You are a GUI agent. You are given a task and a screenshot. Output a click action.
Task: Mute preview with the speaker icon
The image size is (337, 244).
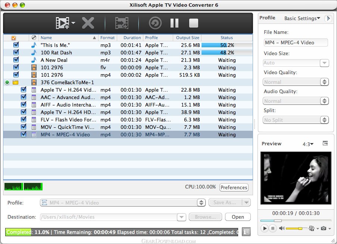pyautogui.click(x=281, y=228)
